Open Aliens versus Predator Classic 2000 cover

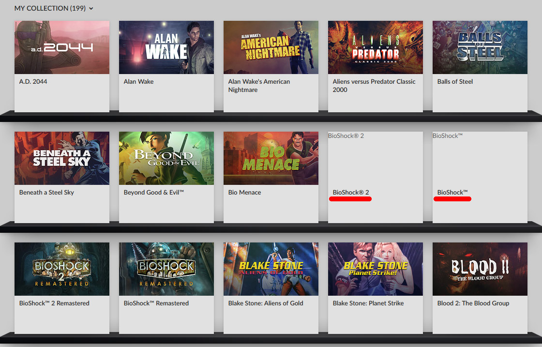[376, 47]
